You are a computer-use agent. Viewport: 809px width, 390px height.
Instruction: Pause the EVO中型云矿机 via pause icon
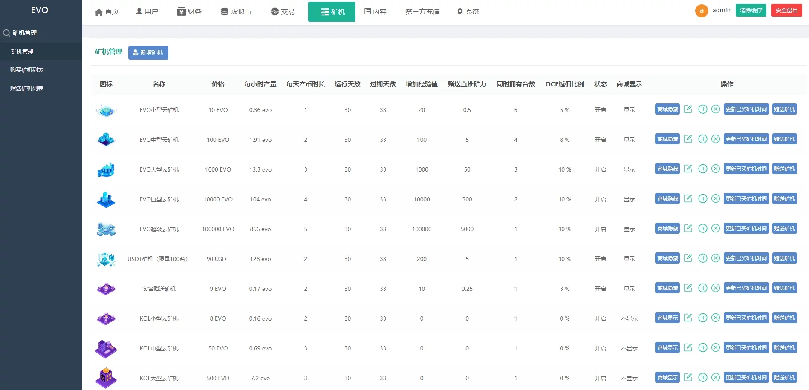point(702,139)
